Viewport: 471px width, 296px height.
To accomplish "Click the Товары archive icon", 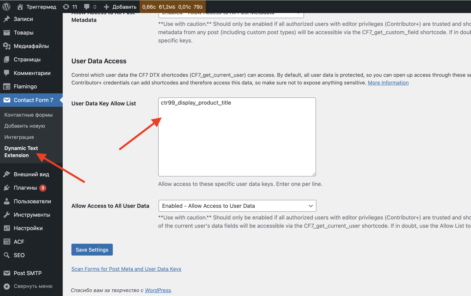I will point(7,33).
